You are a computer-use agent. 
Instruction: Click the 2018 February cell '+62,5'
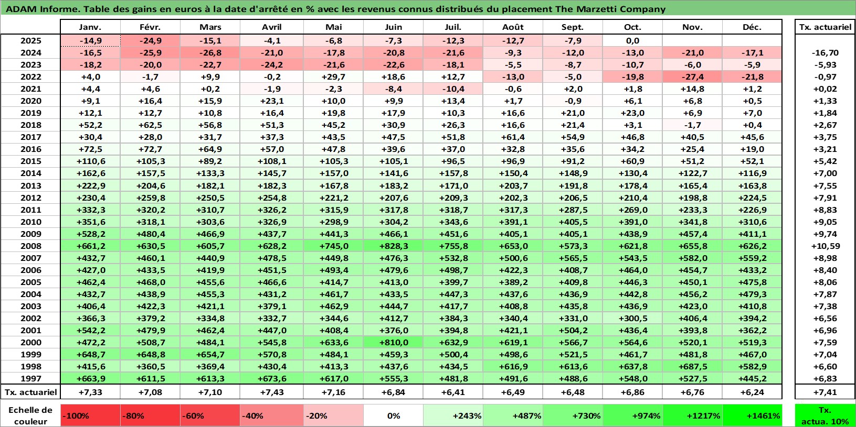coord(150,125)
